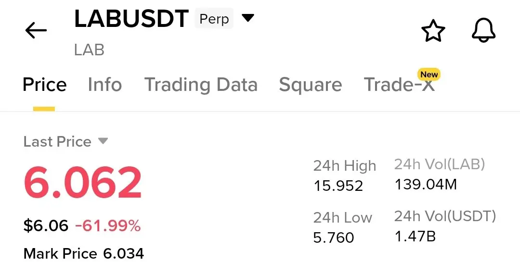The width and height of the screenshot is (520, 275).
Task: Tap the 24h High value 15.952
Action: point(338,186)
